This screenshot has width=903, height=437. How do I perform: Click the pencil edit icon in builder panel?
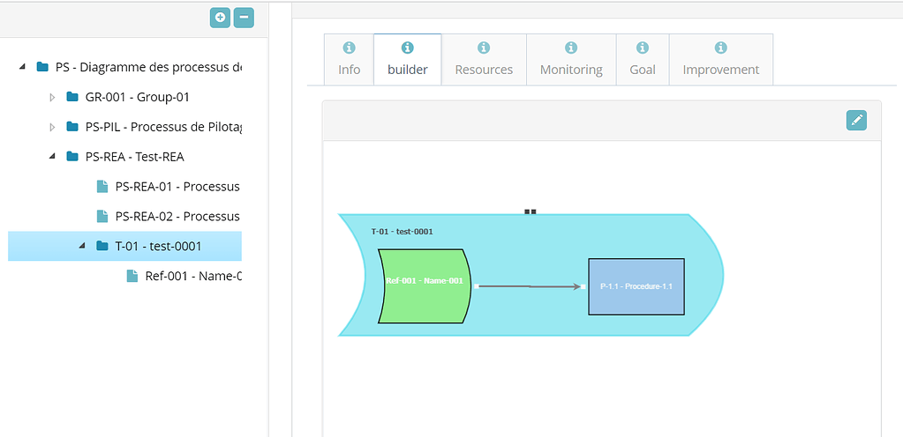pos(856,121)
